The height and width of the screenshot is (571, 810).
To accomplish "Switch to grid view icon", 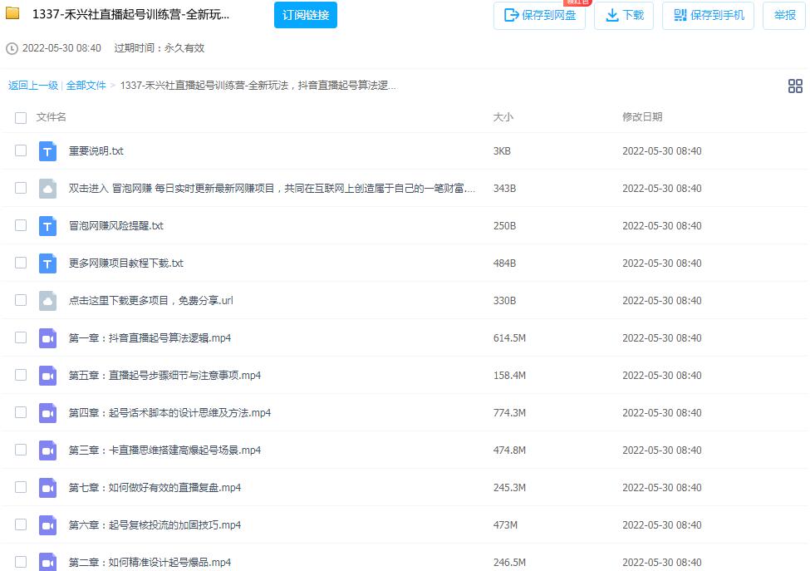I will tap(795, 86).
